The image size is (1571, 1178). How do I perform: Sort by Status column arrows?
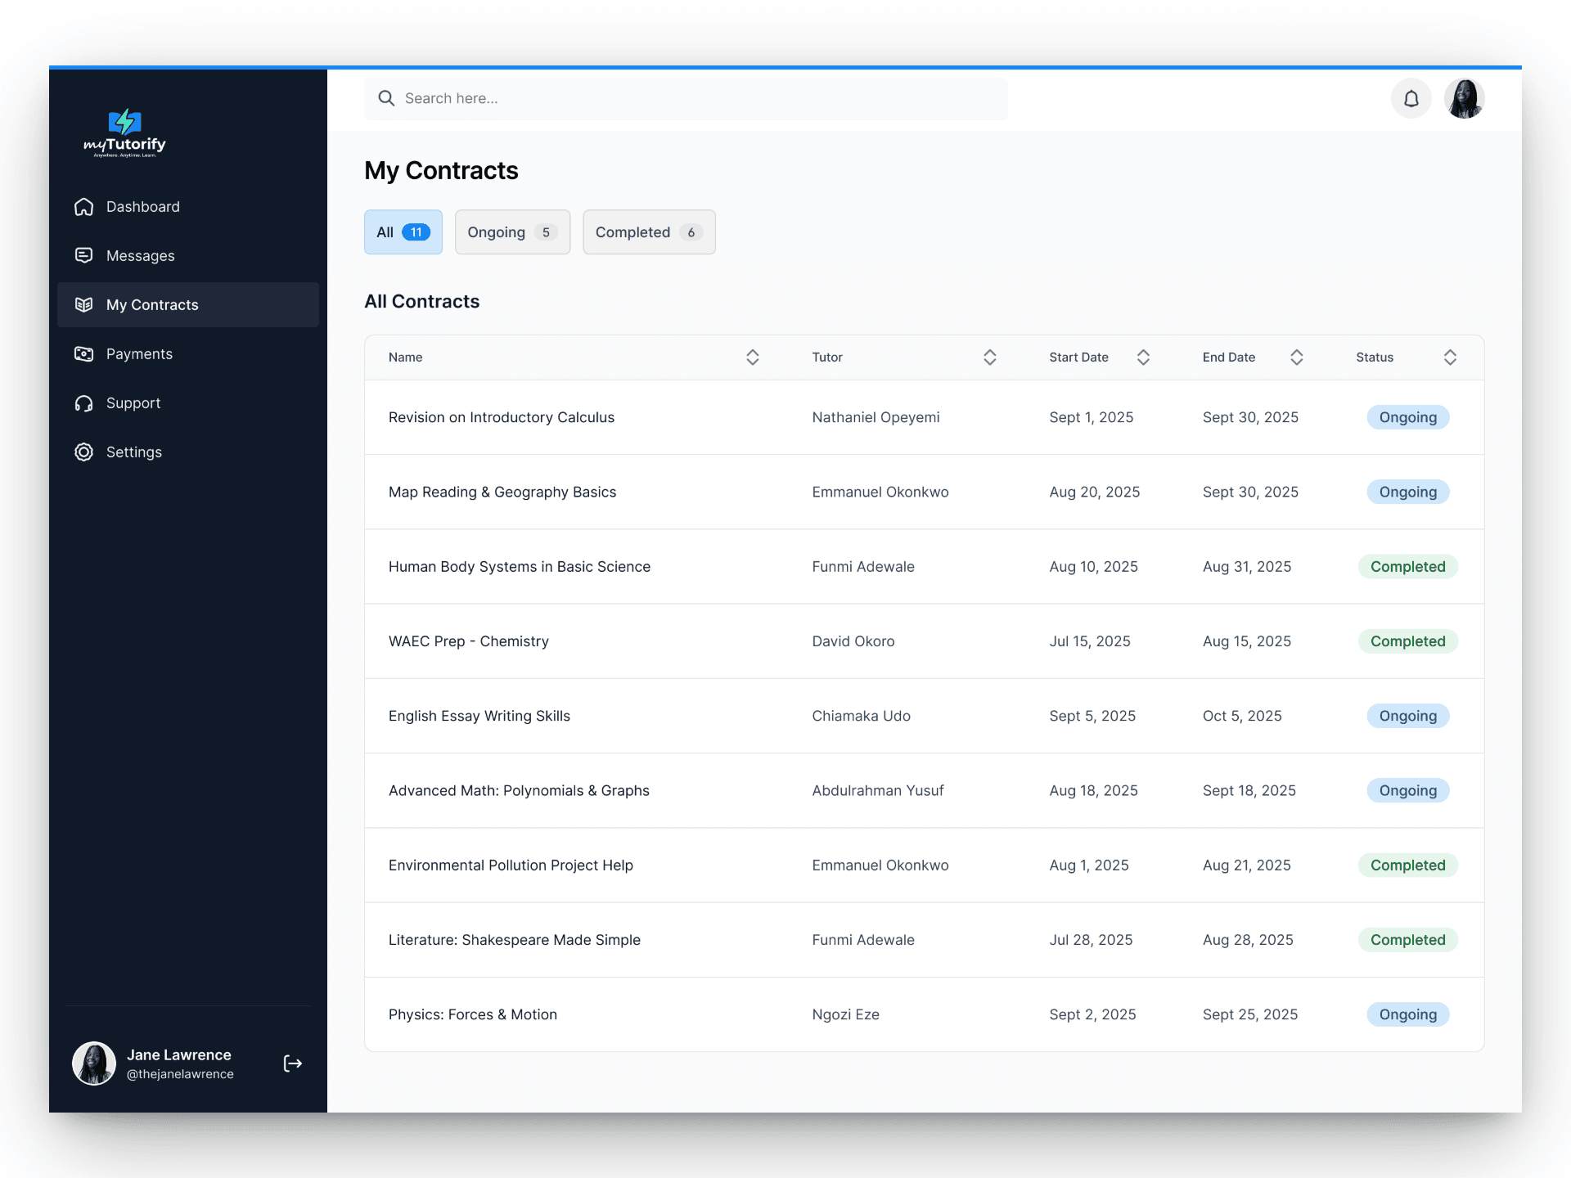point(1449,357)
